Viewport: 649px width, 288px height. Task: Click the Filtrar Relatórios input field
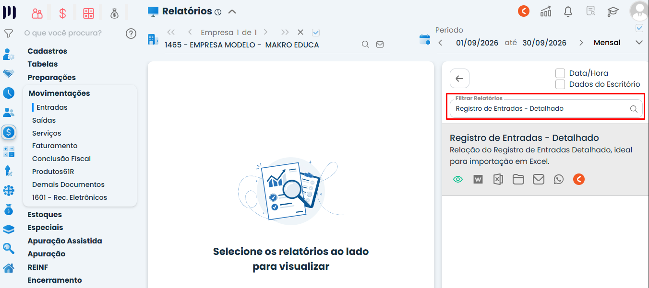546,109
